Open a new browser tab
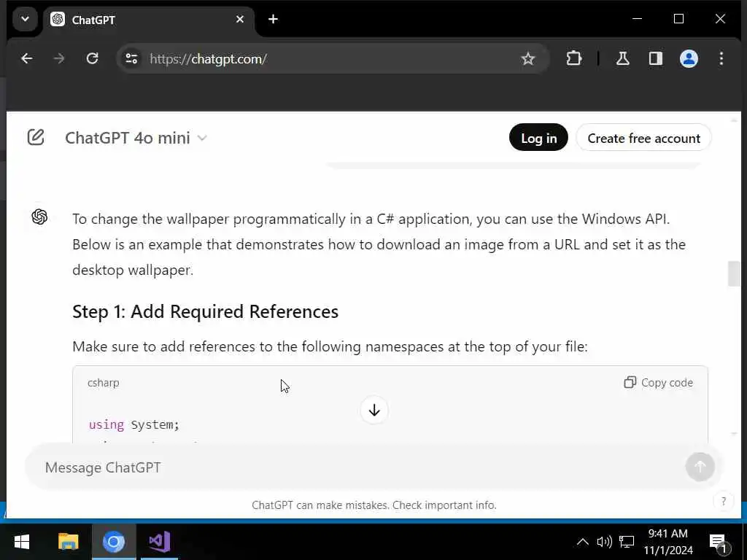 point(273,20)
